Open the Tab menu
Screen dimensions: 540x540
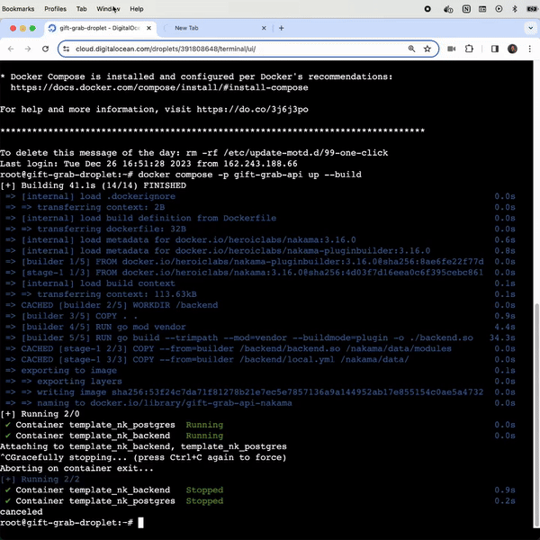(x=81, y=9)
